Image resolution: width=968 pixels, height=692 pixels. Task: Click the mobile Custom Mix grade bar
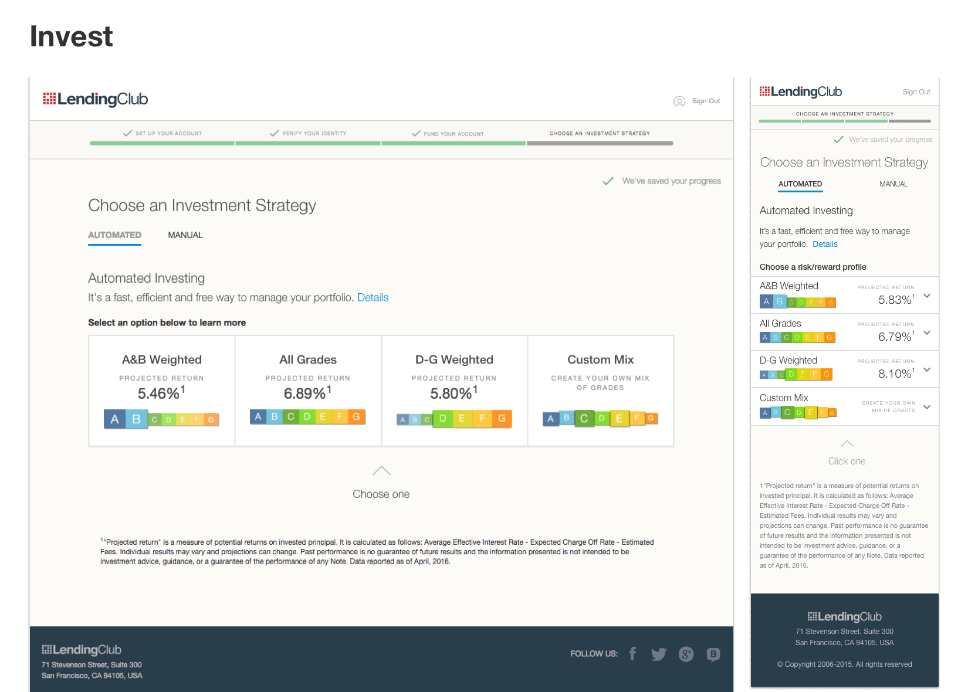point(797,412)
